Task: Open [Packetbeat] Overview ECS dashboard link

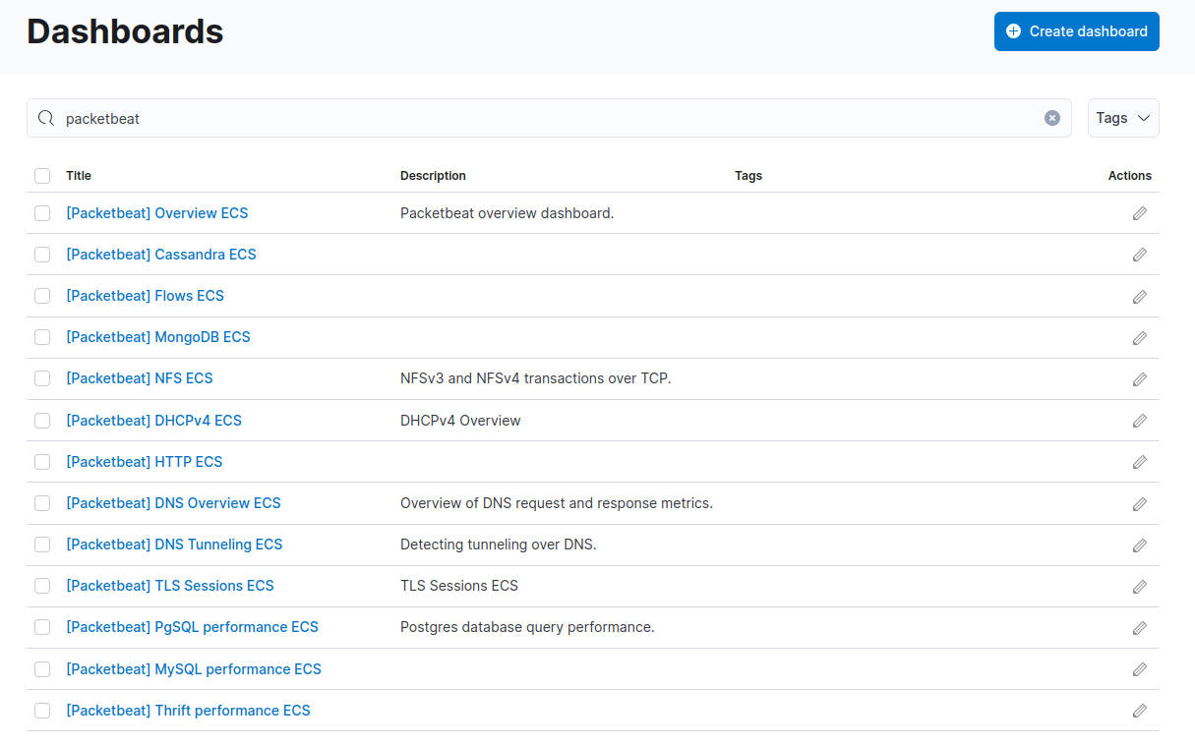Action: (x=157, y=213)
